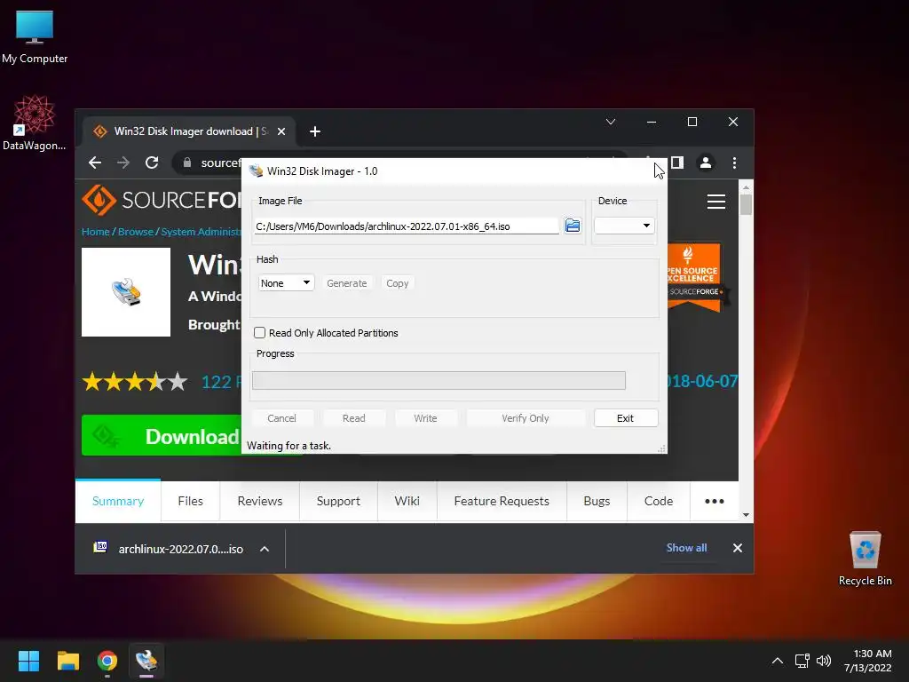Viewport: 909px width, 682px height.
Task: Open the downloaded archlinux iso file
Action: 180,549
